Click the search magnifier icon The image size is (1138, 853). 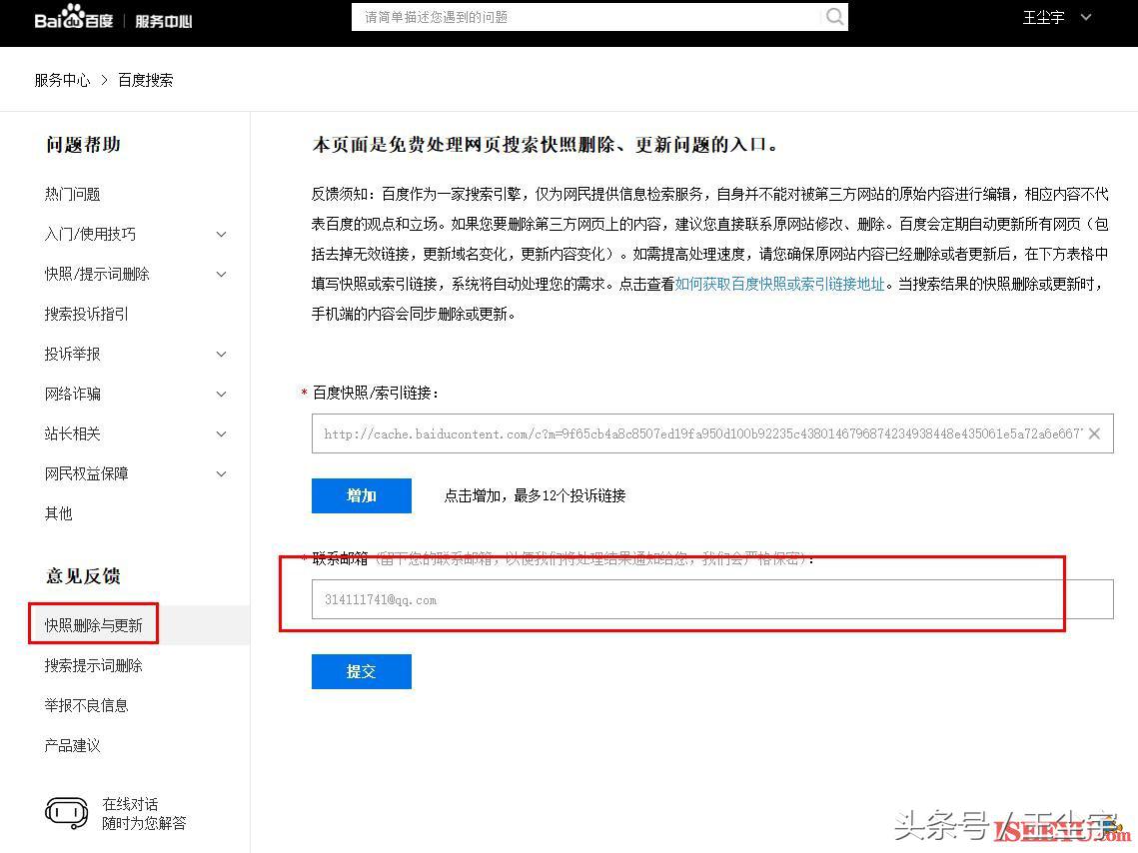click(834, 16)
